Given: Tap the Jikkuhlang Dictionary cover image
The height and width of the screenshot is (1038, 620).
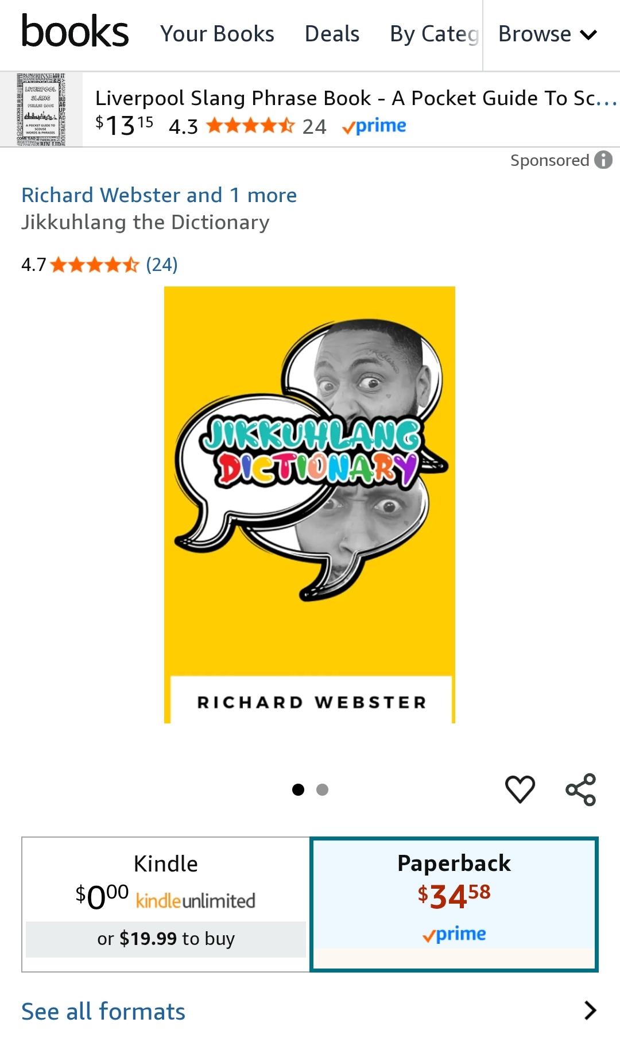Looking at the screenshot, I should coord(309,505).
